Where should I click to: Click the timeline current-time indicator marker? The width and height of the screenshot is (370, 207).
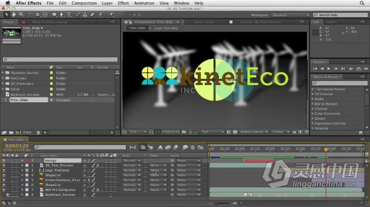(326, 149)
